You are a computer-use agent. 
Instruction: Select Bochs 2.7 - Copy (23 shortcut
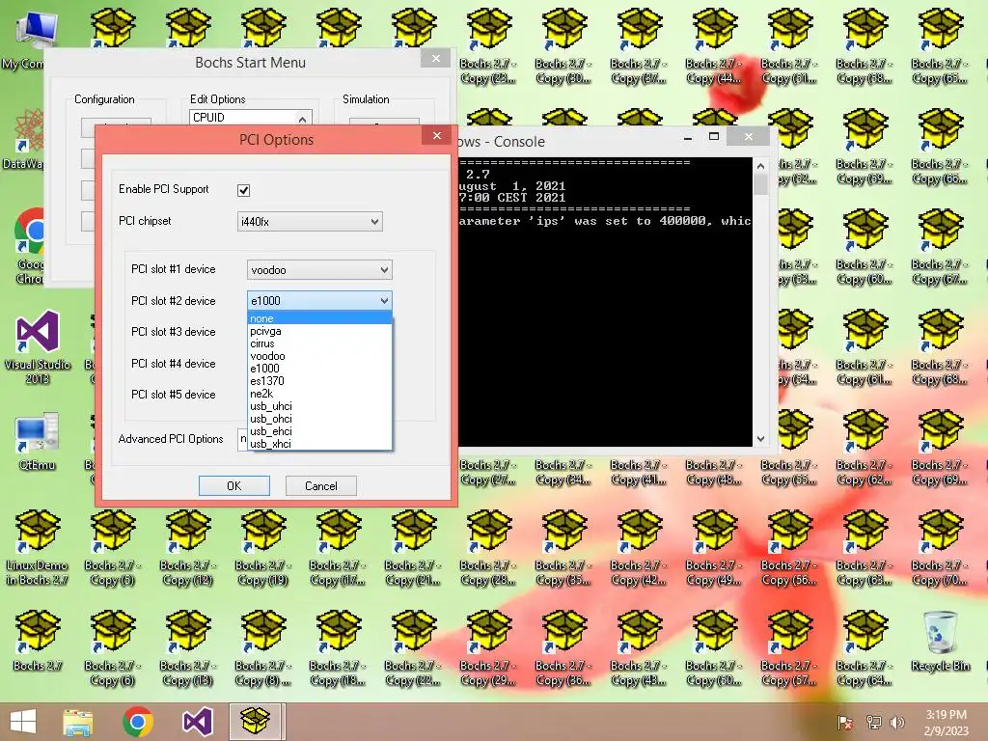tap(489, 47)
